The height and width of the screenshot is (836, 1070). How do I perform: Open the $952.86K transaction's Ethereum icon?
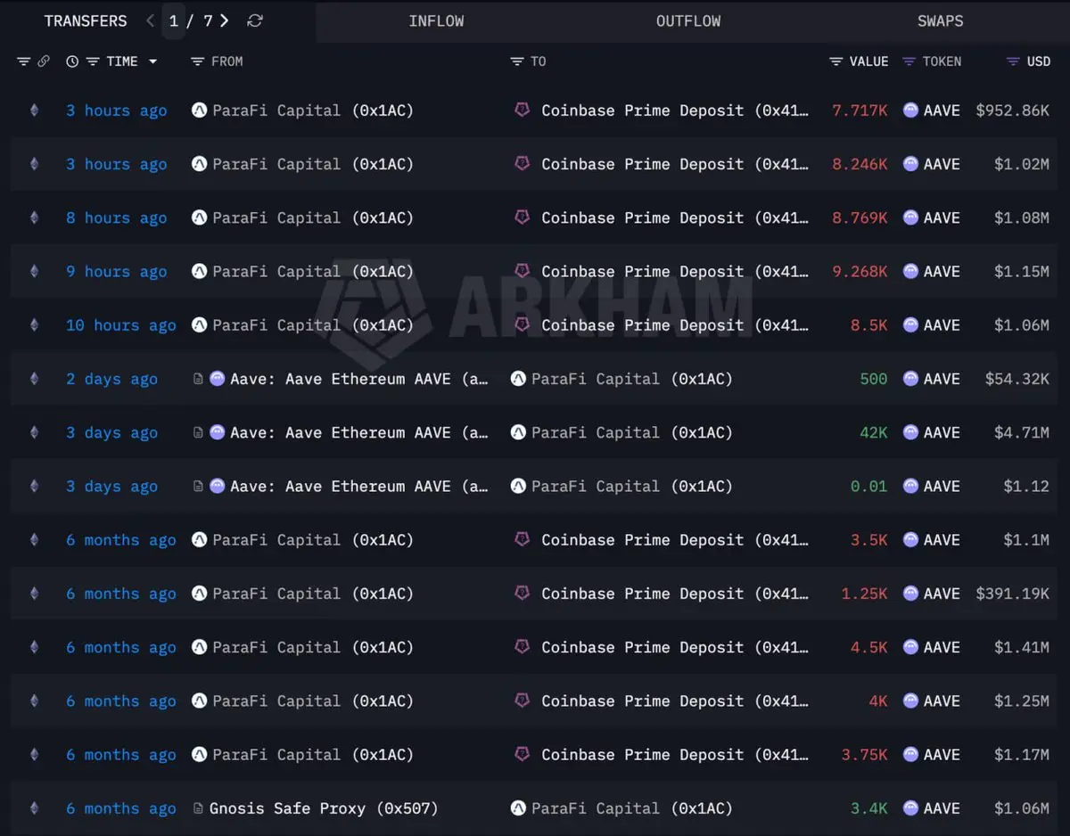(x=35, y=111)
